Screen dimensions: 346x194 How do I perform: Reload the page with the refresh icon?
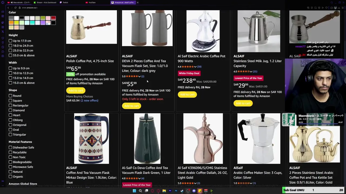click(x=15, y=8)
